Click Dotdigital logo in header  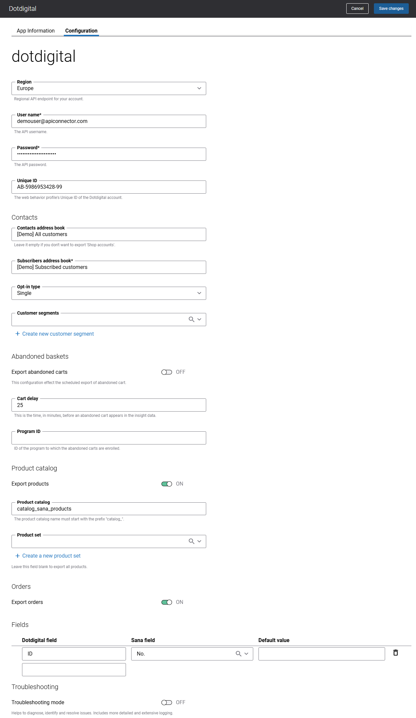[22, 9]
